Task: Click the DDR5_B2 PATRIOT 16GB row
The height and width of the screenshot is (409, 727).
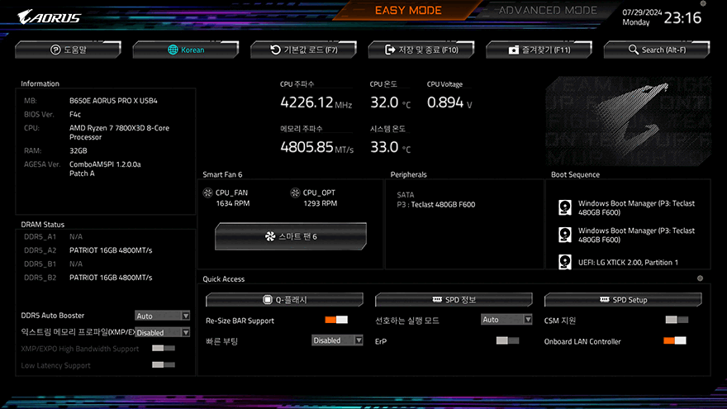Action: point(88,278)
